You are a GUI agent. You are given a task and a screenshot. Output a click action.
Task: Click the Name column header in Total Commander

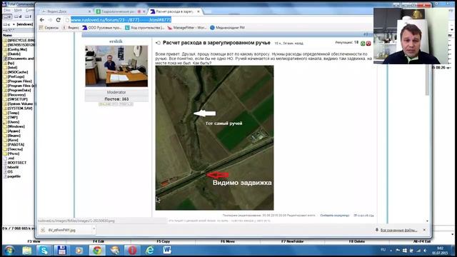coord(8,35)
